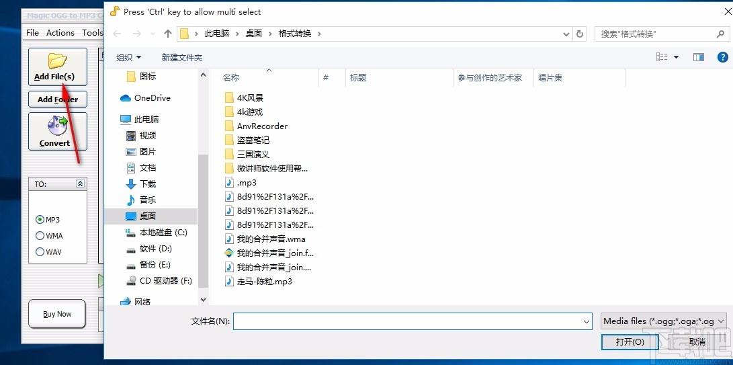Open the view options dropdown arrow

click(676, 57)
